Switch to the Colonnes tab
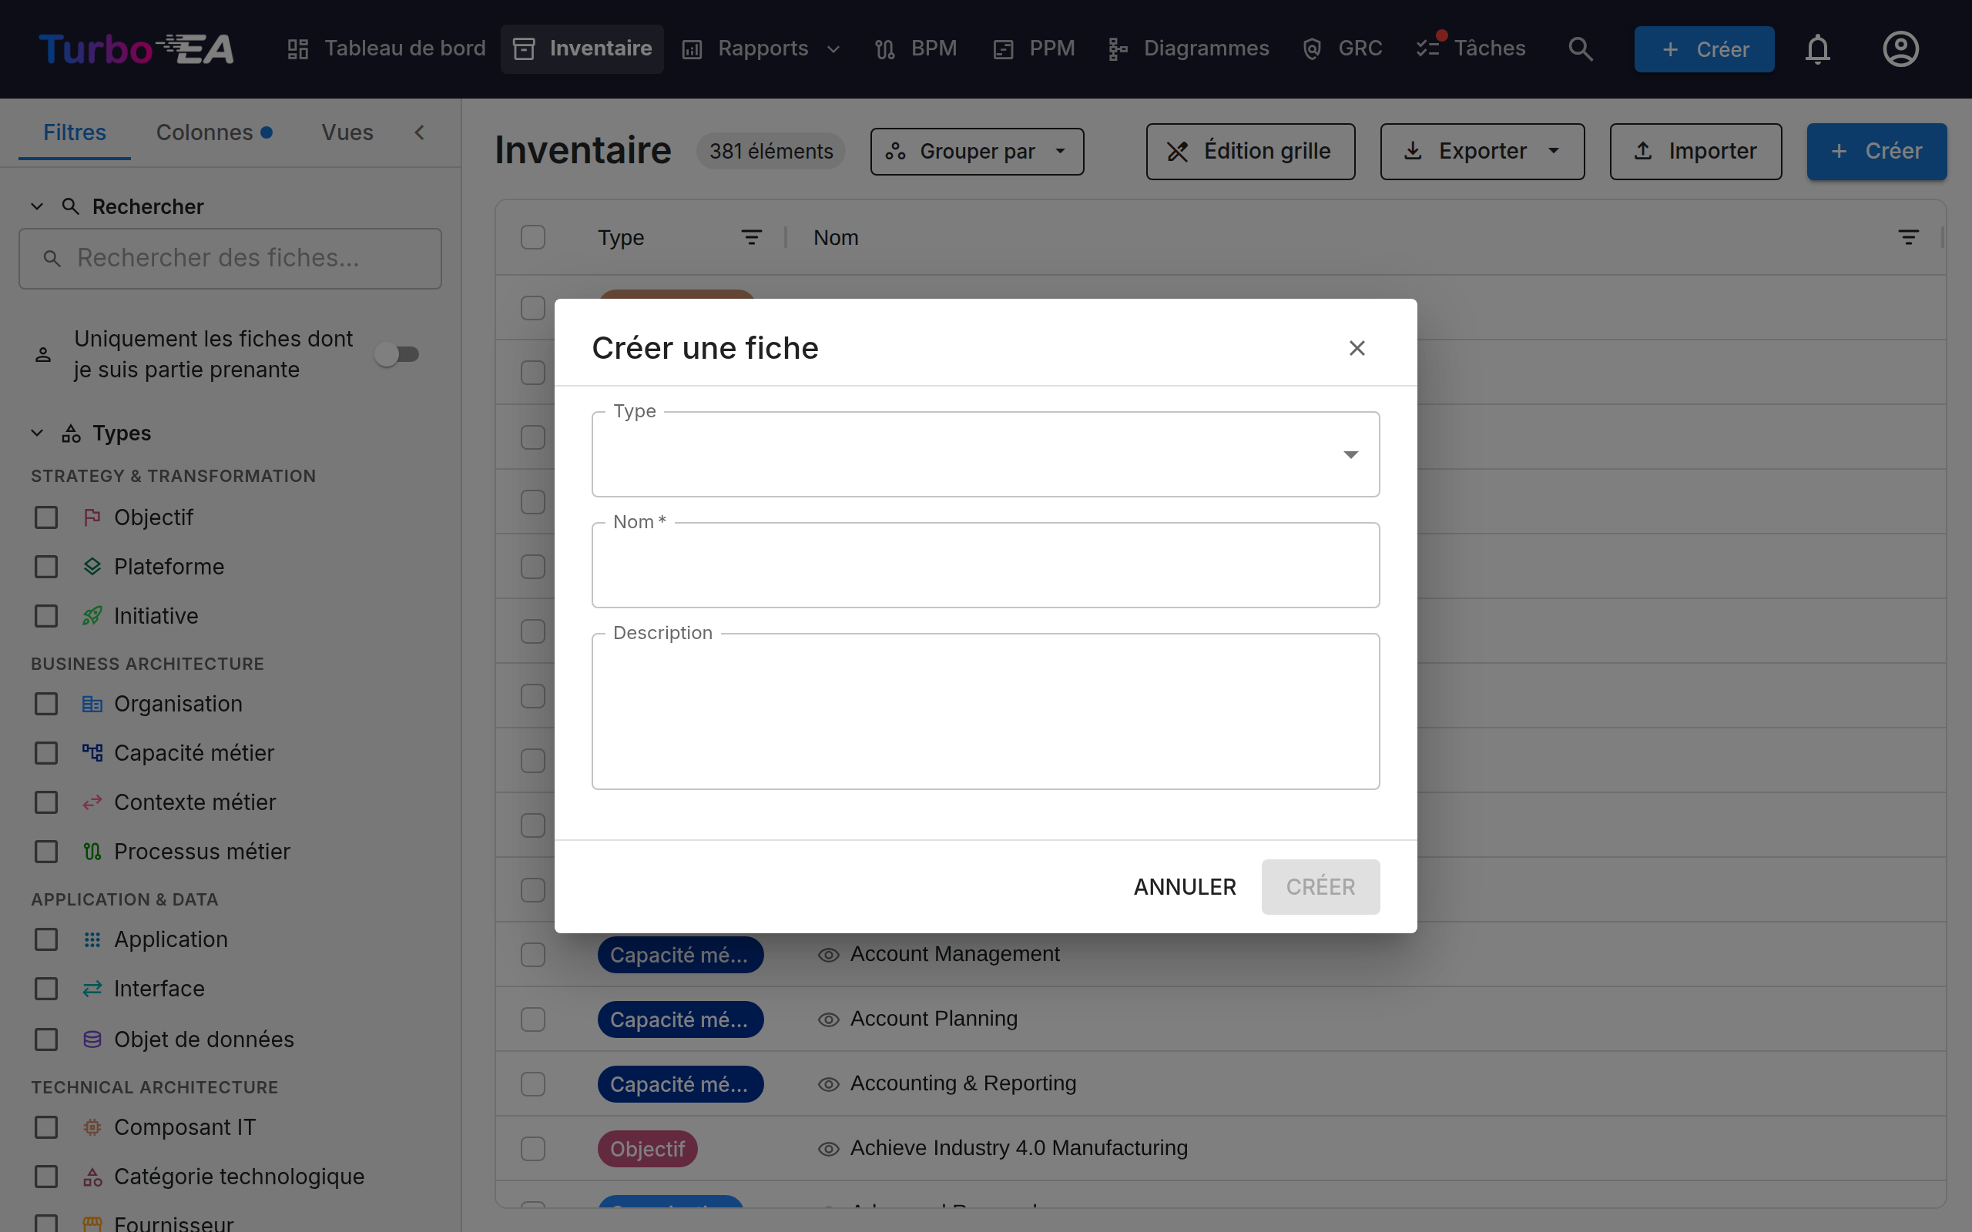 (213, 132)
